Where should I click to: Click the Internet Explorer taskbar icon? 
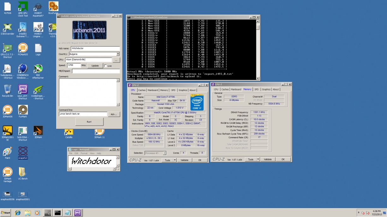coord(17,213)
